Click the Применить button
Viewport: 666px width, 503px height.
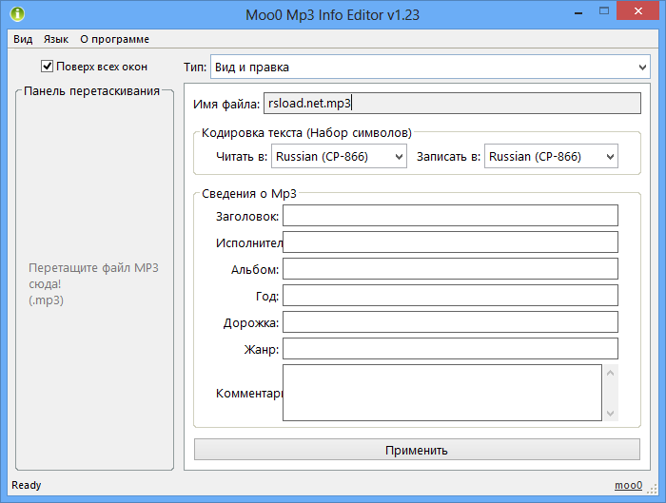coord(417,450)
